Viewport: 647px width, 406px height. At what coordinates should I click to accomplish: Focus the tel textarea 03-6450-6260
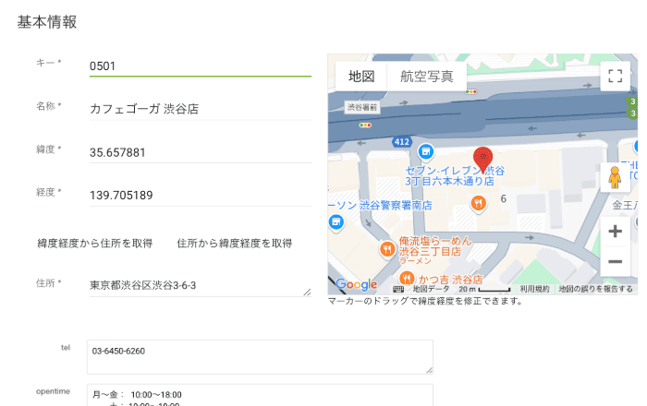(260, 357)
